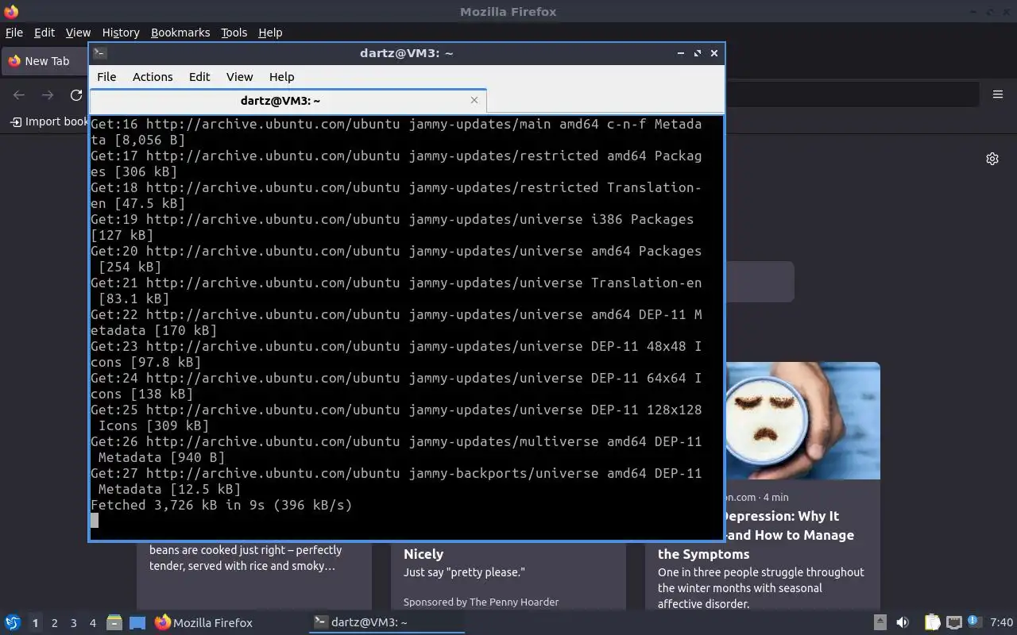Image resolution: width=1017 pixels, height=635 pixels.
Task: Minimize the terminal window
Action: pyautogui.click(x=681, y=53)
